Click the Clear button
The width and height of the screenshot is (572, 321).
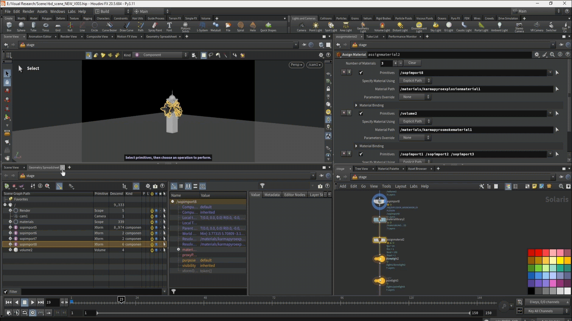click(x=412, y=63)
